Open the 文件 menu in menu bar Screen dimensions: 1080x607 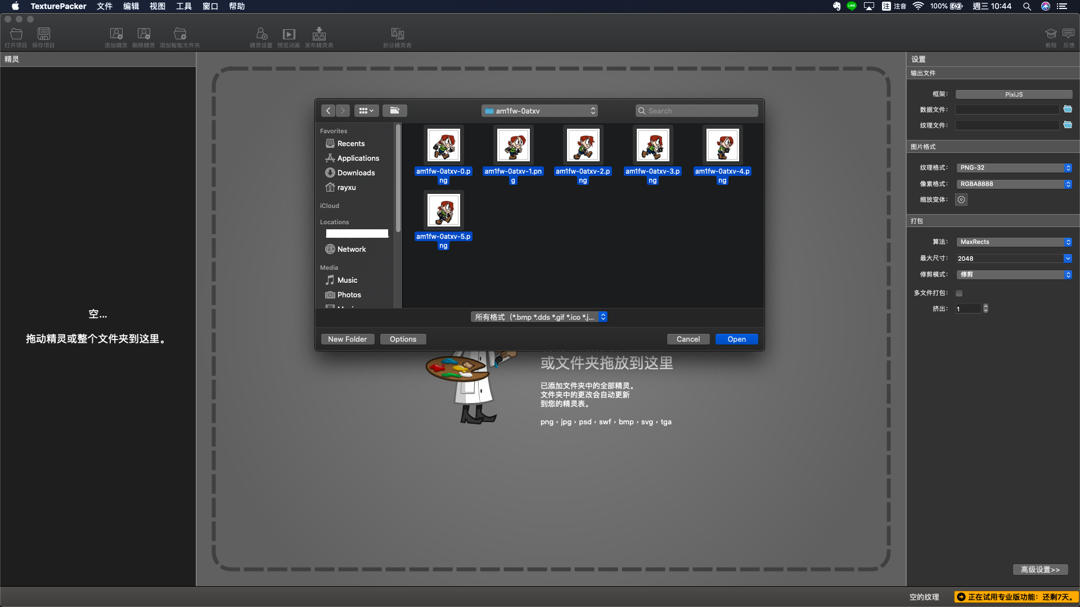tap(104, 6)
